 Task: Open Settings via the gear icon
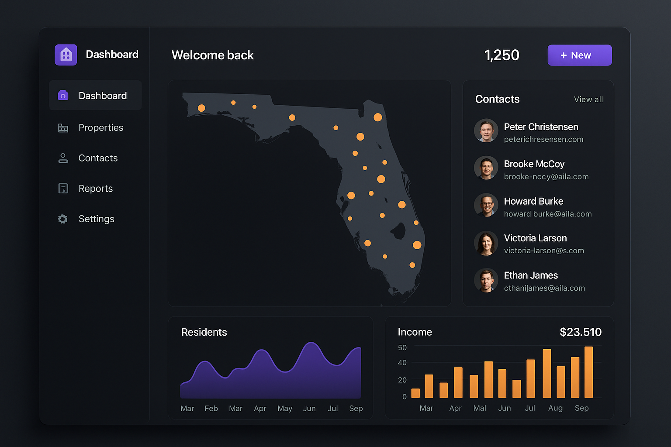(x=63, y=219)
